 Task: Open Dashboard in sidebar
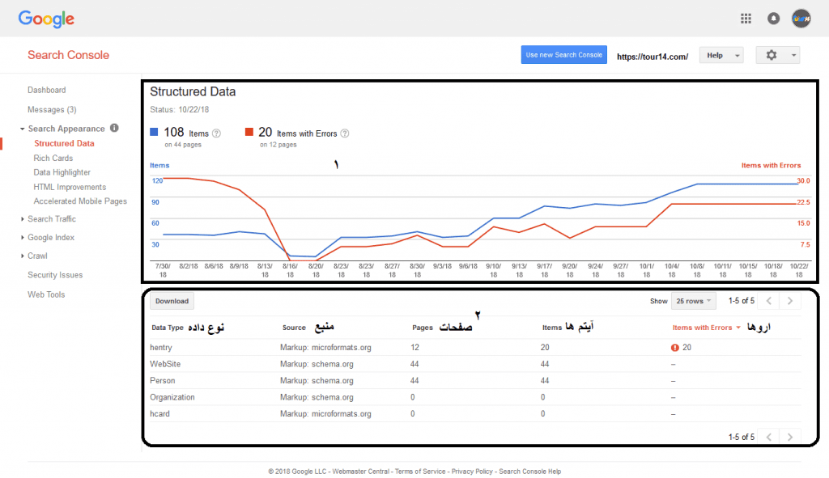tap(46, 91)
